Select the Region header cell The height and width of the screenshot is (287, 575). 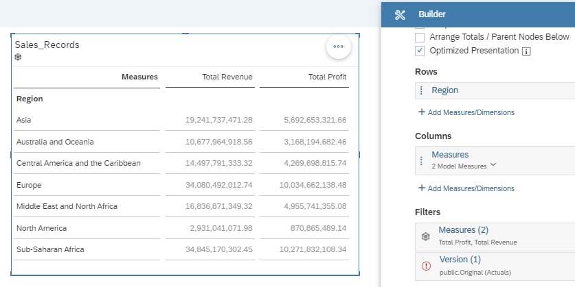pyautogui.click(x=30, y=99)
